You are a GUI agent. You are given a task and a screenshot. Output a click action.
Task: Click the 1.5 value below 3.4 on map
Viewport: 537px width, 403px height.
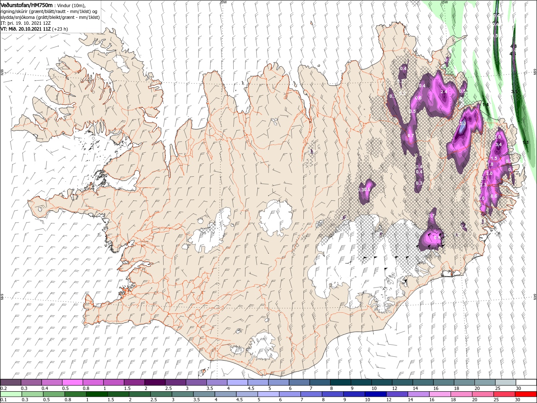(494, 159)
